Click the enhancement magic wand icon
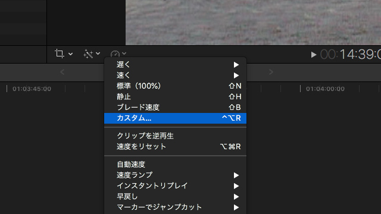The width and height of the screenshot is (381, 214). pos(88,53)
